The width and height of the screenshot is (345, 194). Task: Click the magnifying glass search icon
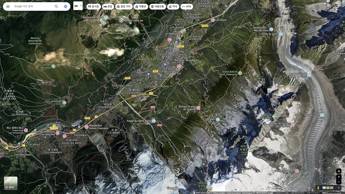tap(56, 6)
